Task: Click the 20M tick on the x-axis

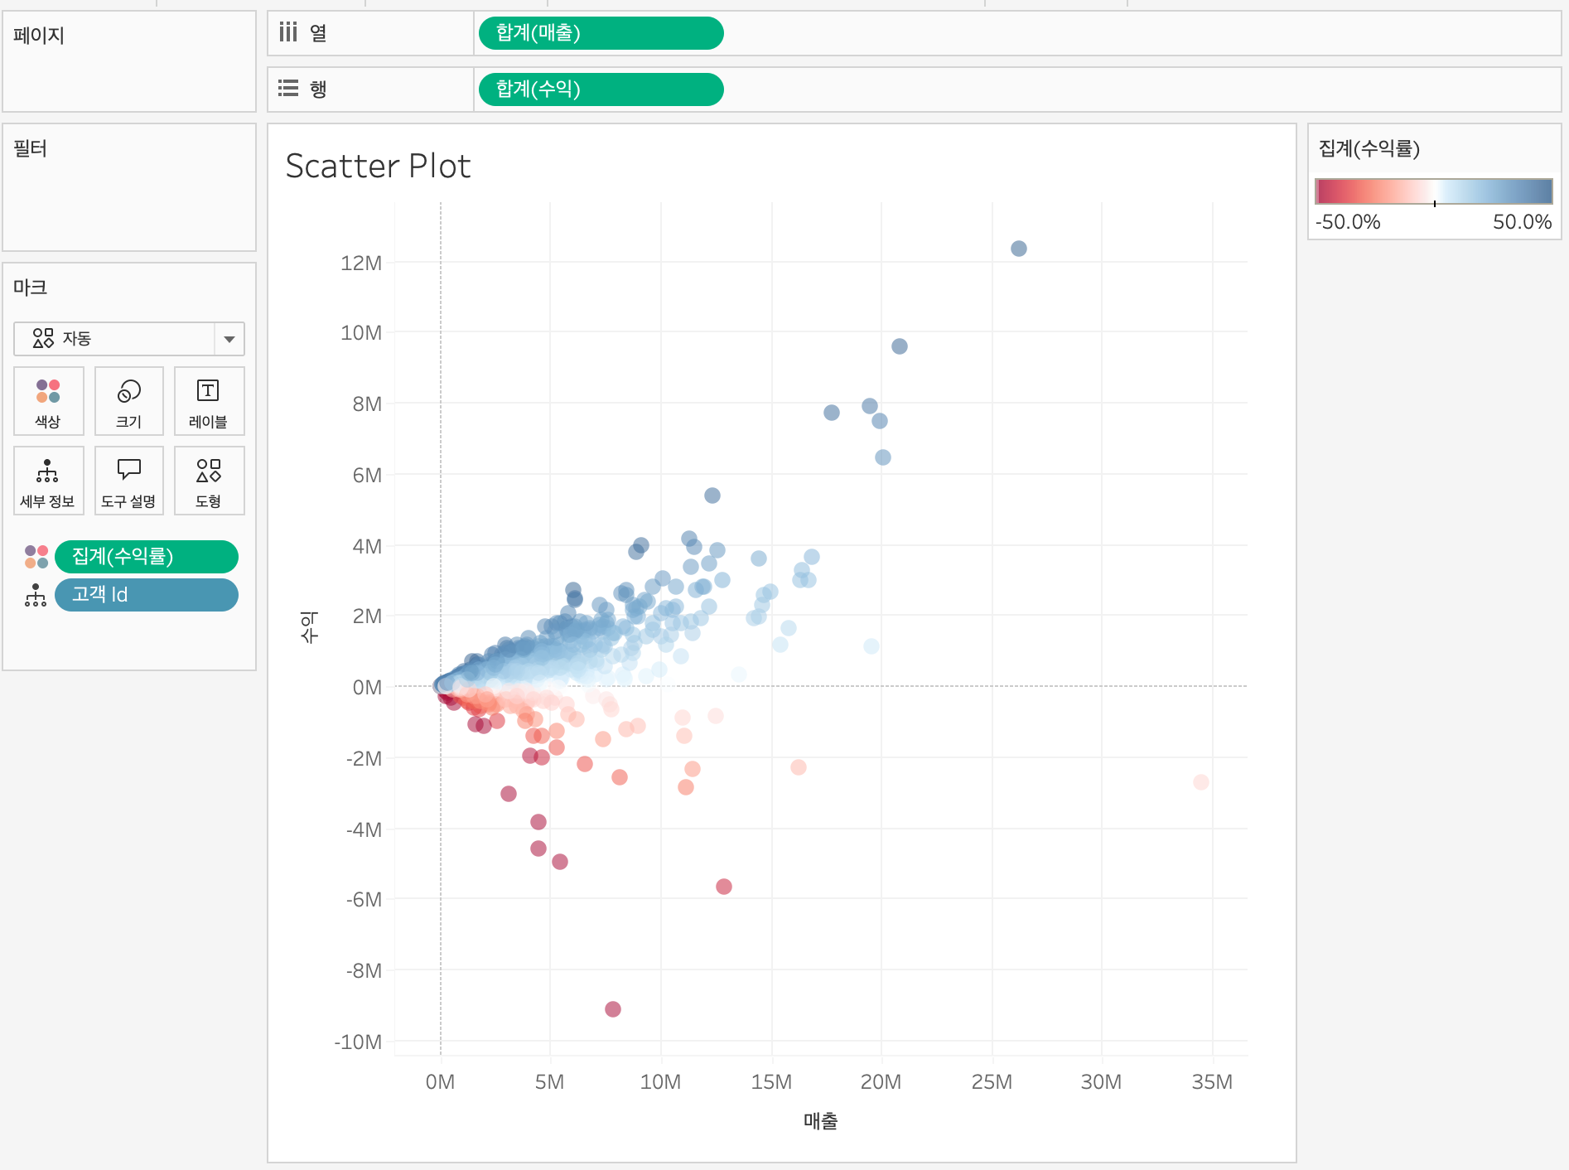Action: pos(881,1081)
